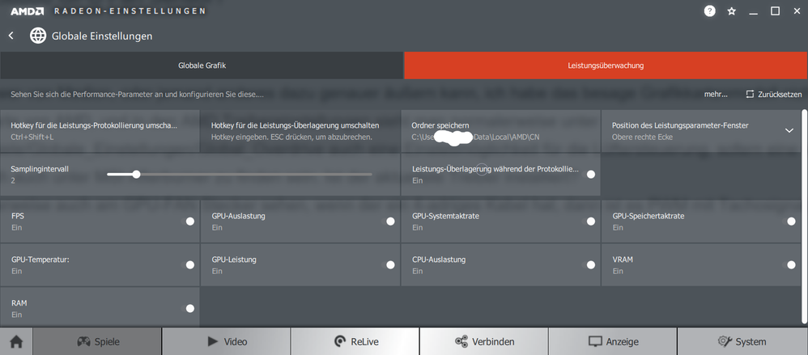Close the Radeon settings window
808x355 pixels.
coord(797,11)
